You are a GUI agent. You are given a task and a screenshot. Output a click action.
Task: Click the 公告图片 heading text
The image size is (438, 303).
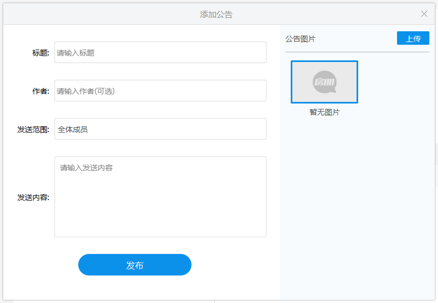pos(300,39)
